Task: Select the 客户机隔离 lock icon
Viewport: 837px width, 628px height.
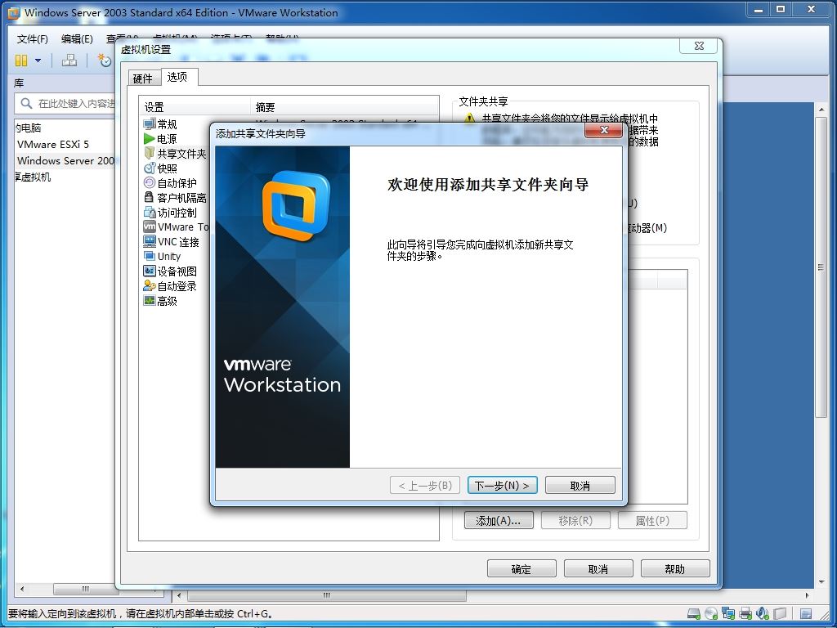Action: pos(150,198)
